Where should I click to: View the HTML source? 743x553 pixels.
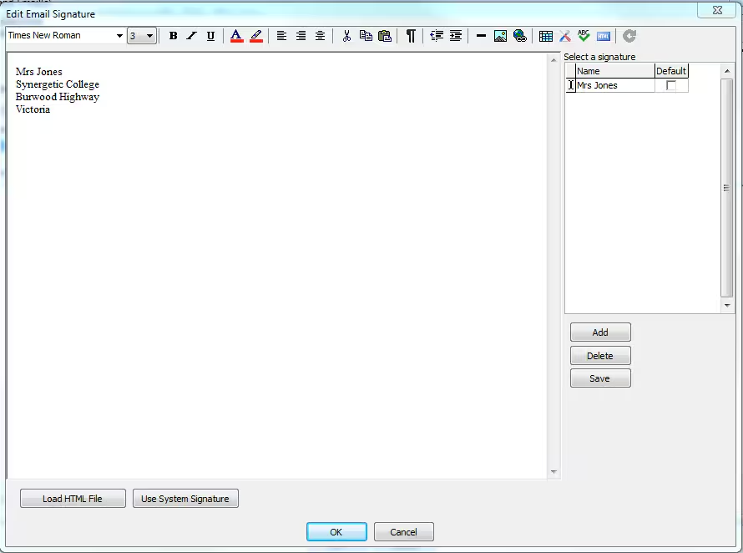604,36
